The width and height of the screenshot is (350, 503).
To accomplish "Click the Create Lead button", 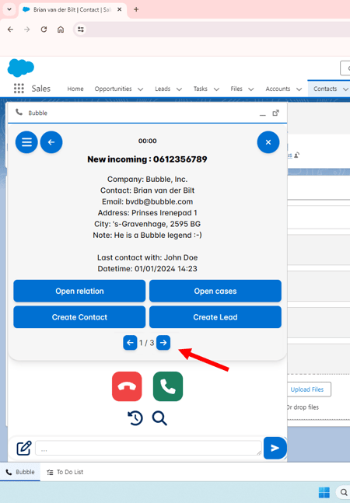I will (215, 317).
